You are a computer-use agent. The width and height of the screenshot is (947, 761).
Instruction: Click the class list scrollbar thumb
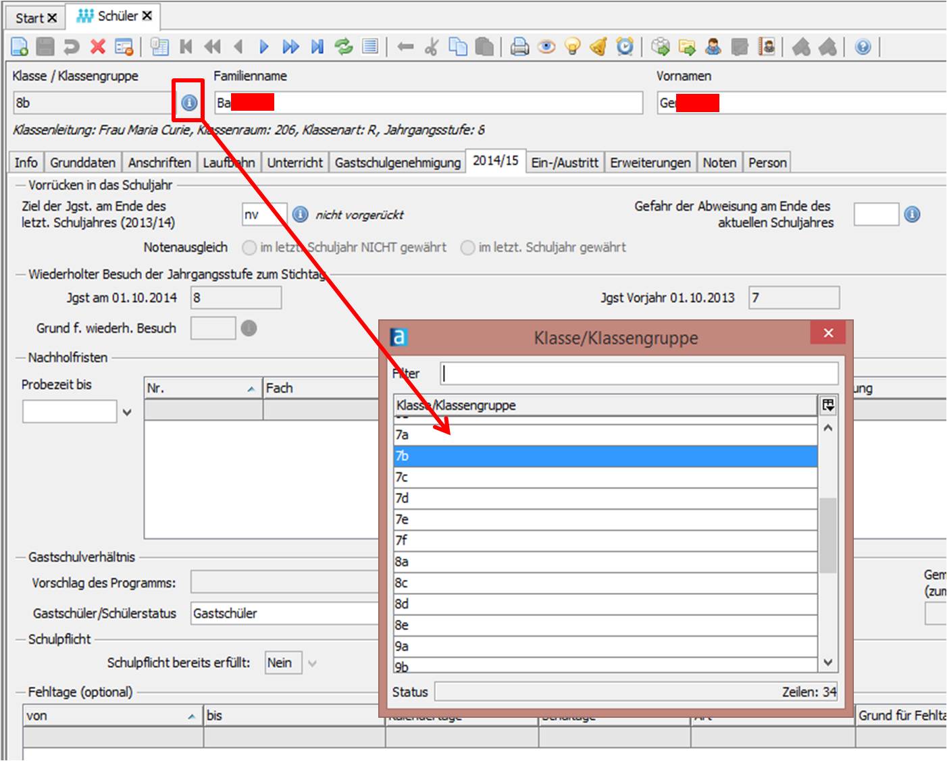pos(828,535)
